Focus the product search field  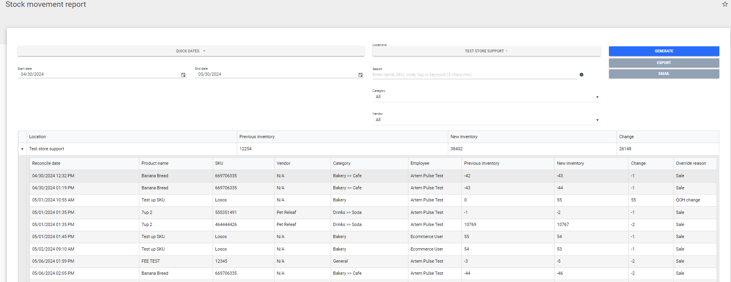pyautogui.click(x=475, y=75)
